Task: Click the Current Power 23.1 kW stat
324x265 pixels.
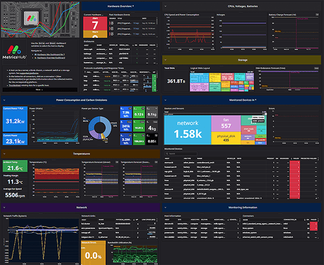Action: 15,139
